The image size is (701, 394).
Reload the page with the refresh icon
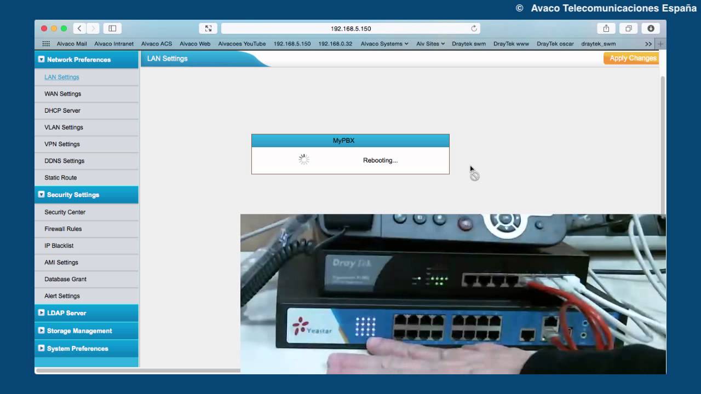coord(474,28)
